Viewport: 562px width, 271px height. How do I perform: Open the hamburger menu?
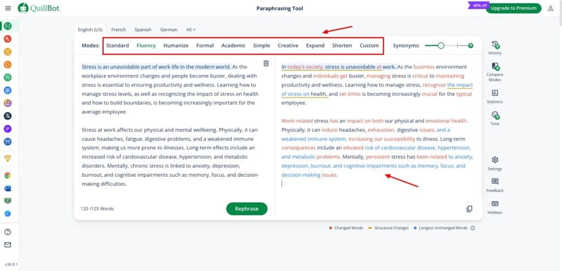pyautogui.click(x=8, y=8)
